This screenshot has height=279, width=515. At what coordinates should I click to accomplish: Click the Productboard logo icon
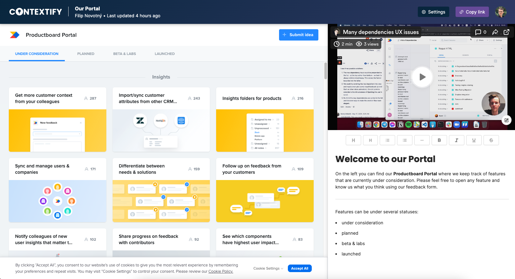pyautogui.click(x=14, y=35)
